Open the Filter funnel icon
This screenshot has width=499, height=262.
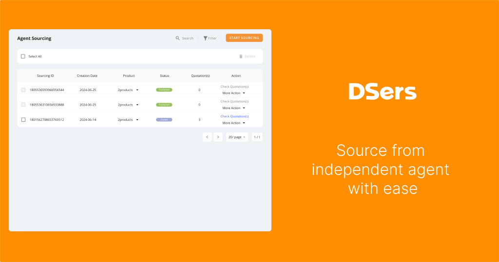tap(205, 38)
